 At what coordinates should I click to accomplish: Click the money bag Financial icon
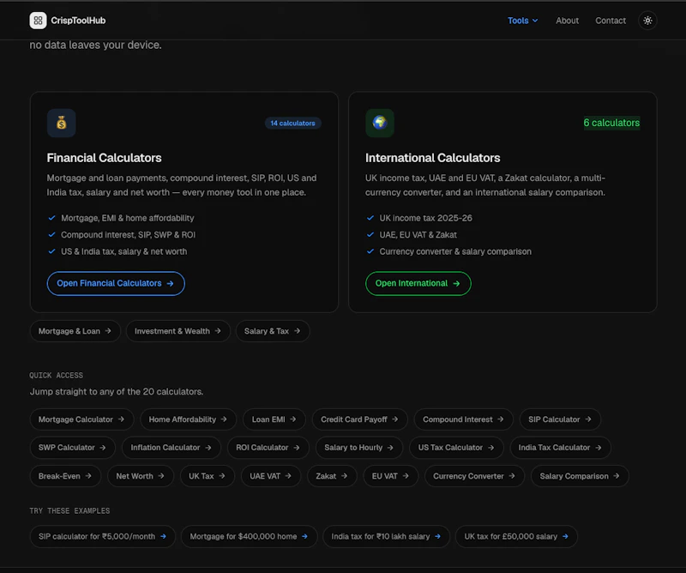pyautogui.click(x=61, y=123)
